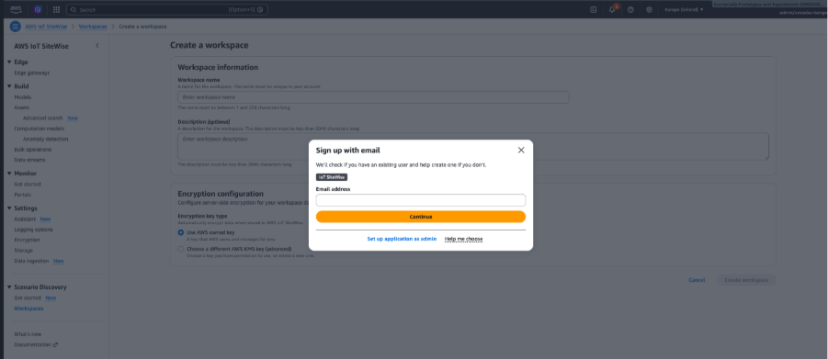The image size is (828, 359).
Task: Select Choose a different AWS KMS key option
Action: (x=181, y=249)
